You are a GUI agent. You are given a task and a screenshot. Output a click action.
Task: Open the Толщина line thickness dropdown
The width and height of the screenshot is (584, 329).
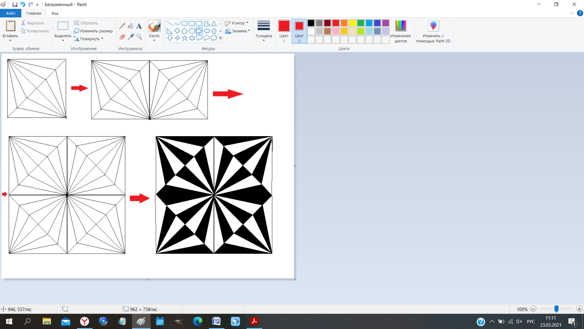pyautogui.click(x=264, y=31)
